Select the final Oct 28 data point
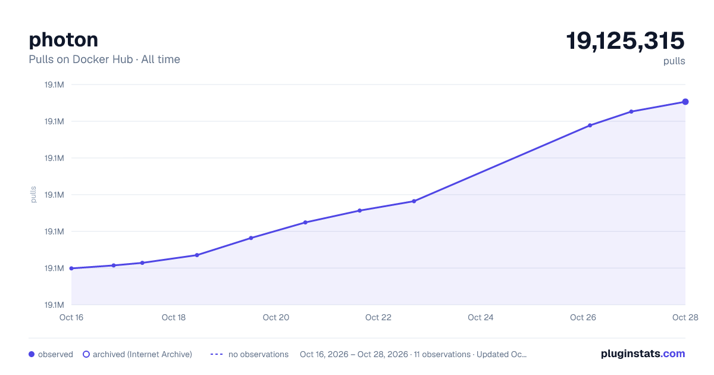The image size is (714, 375). 685,102
